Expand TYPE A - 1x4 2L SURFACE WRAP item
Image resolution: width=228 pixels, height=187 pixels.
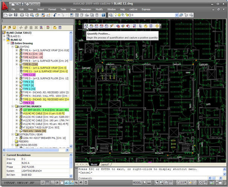(17, 50)
